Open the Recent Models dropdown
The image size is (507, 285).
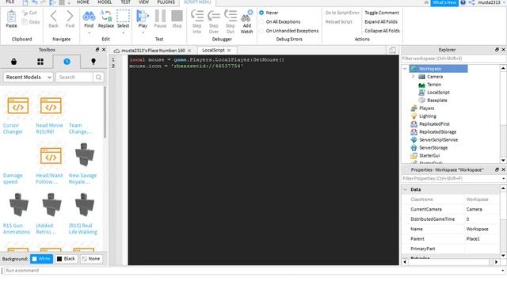(29, 78)
